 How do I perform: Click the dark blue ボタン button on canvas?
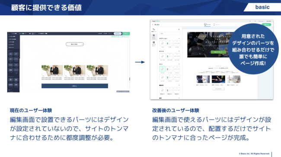click(x=75, y=86)
